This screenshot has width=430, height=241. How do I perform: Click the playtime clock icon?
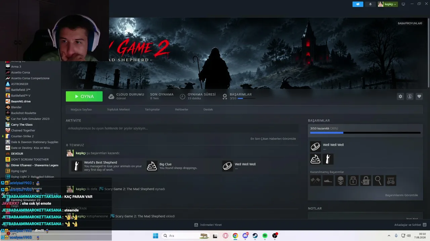(x=182, y=96)
